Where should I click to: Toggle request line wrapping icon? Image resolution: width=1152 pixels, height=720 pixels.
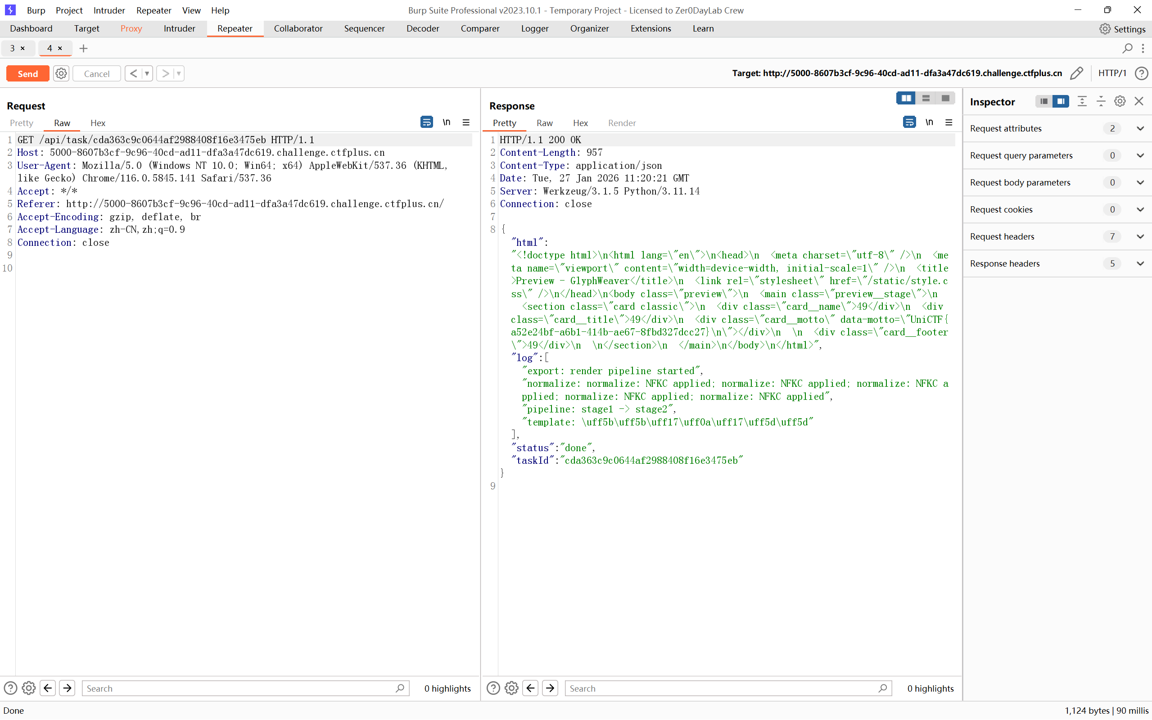[426, 122]
